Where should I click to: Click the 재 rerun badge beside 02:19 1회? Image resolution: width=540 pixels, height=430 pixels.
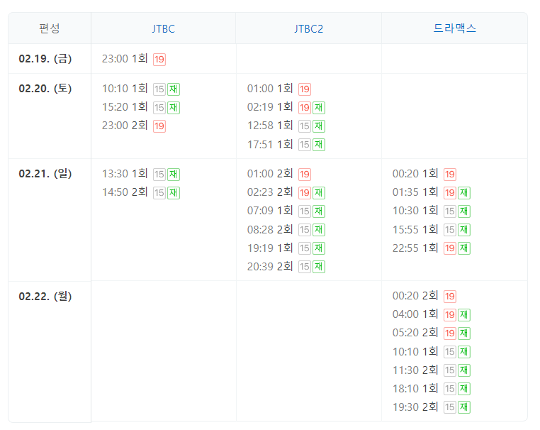click(319, 108)
